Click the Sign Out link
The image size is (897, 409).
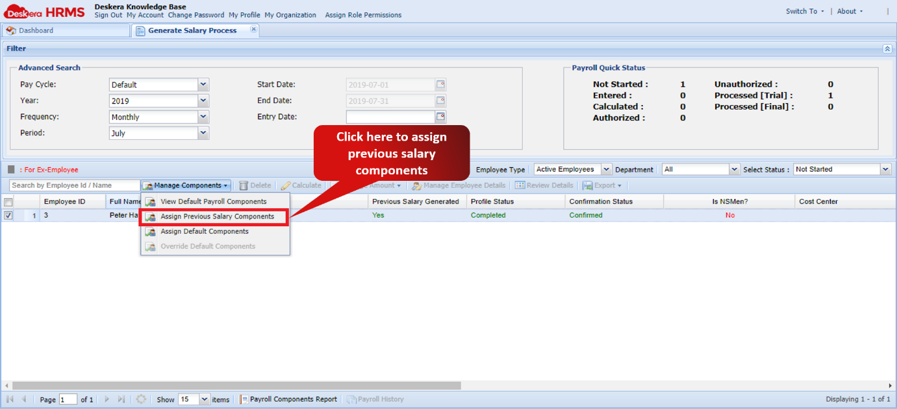(108, 15)
